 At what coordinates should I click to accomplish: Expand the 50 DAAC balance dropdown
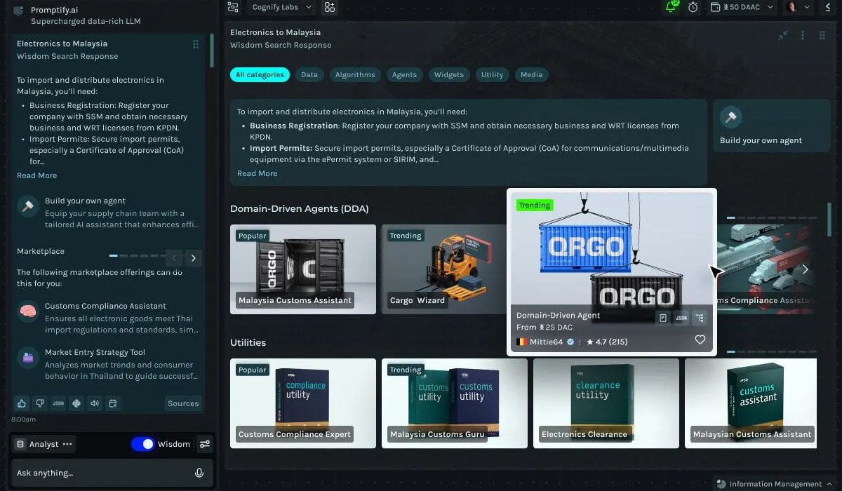click(741, 8)
